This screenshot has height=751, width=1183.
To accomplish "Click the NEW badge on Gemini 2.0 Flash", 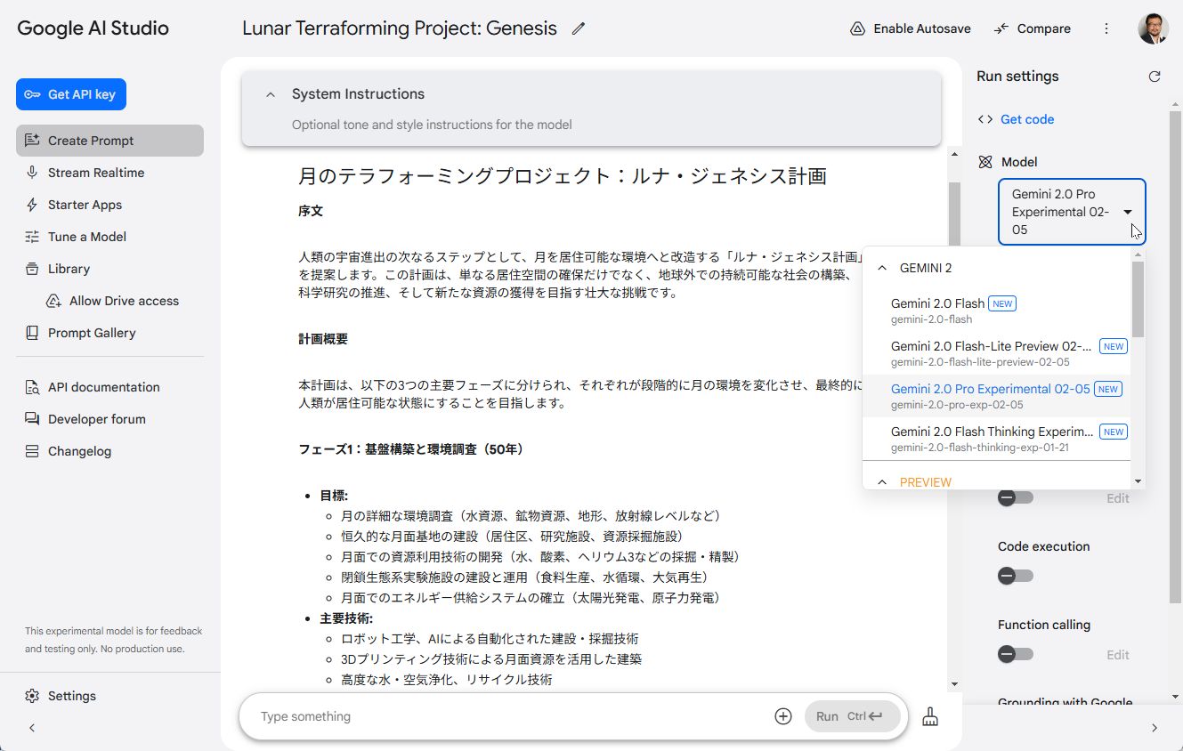I will [1002, 303].
